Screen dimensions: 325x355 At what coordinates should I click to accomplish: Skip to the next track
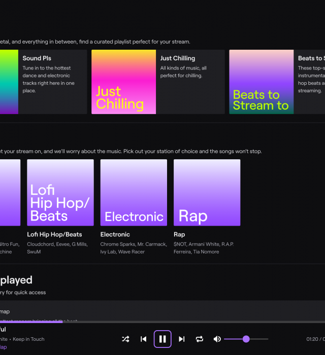(x=181, y=339)
